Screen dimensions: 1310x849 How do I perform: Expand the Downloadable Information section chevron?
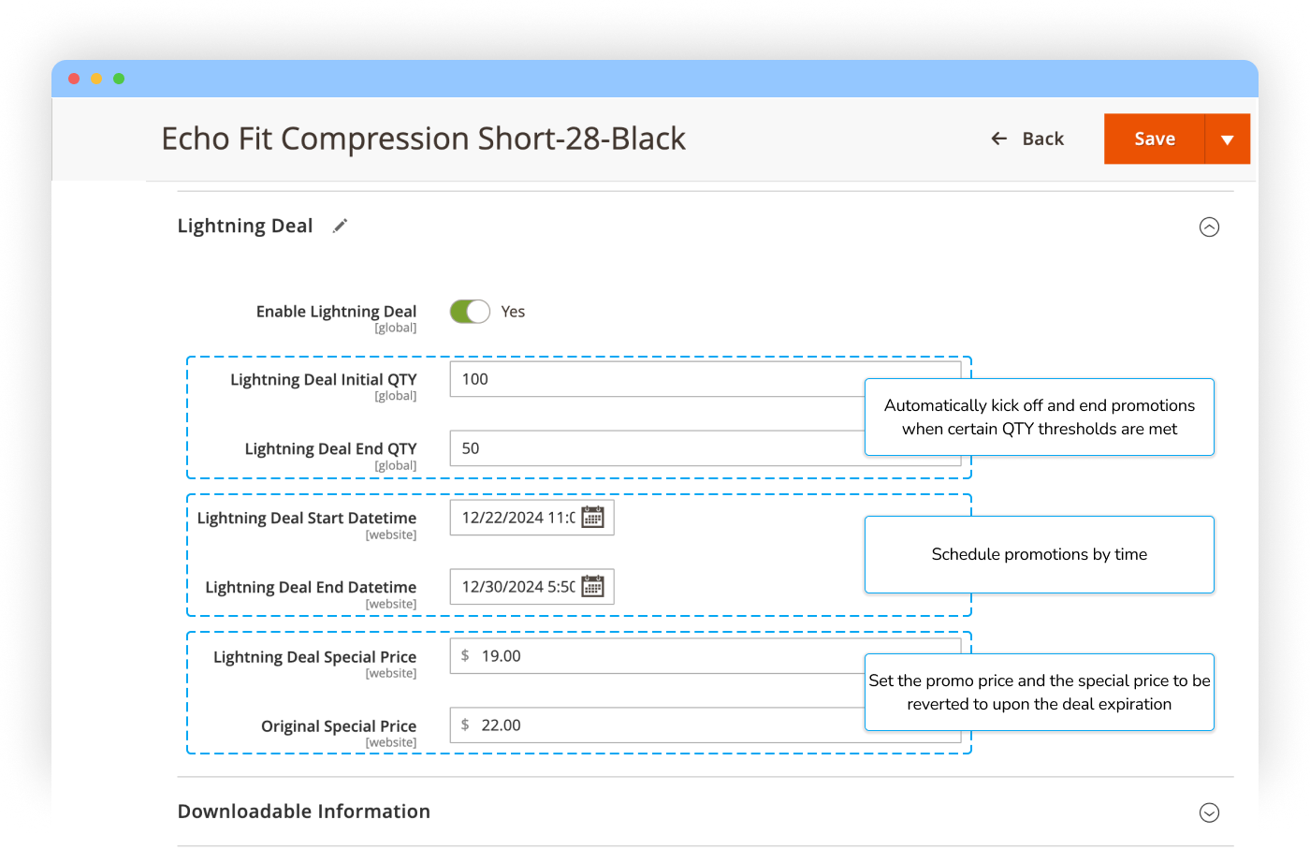[x=1209, y=812]
